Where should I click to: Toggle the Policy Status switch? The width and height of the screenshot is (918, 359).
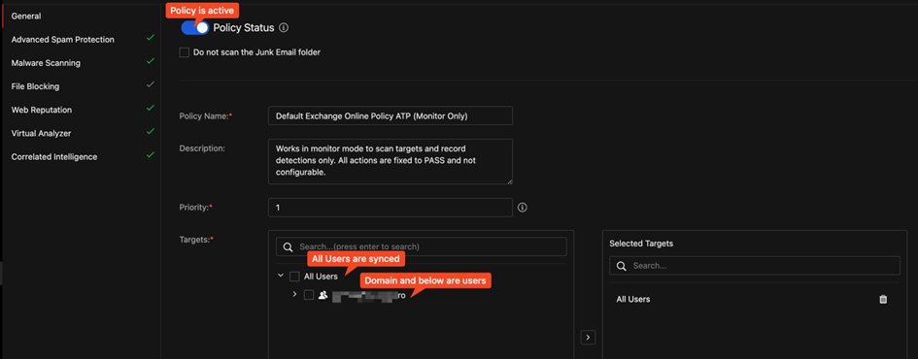(x=195, y=27)
